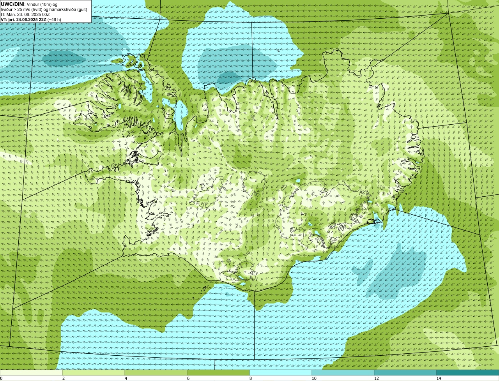The height and width of the screenshot is (381, 499).
Task: Click the legend scale label "0"
Action: pos(1,378)
